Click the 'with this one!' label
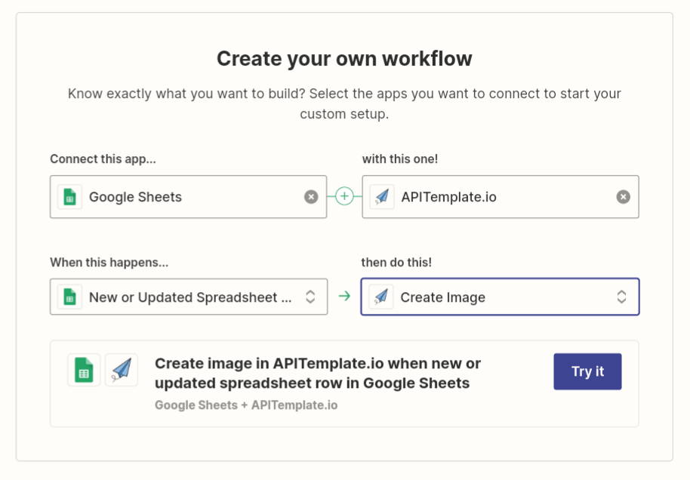This screenshot has height=480, width=690. [x=399, y=158]
